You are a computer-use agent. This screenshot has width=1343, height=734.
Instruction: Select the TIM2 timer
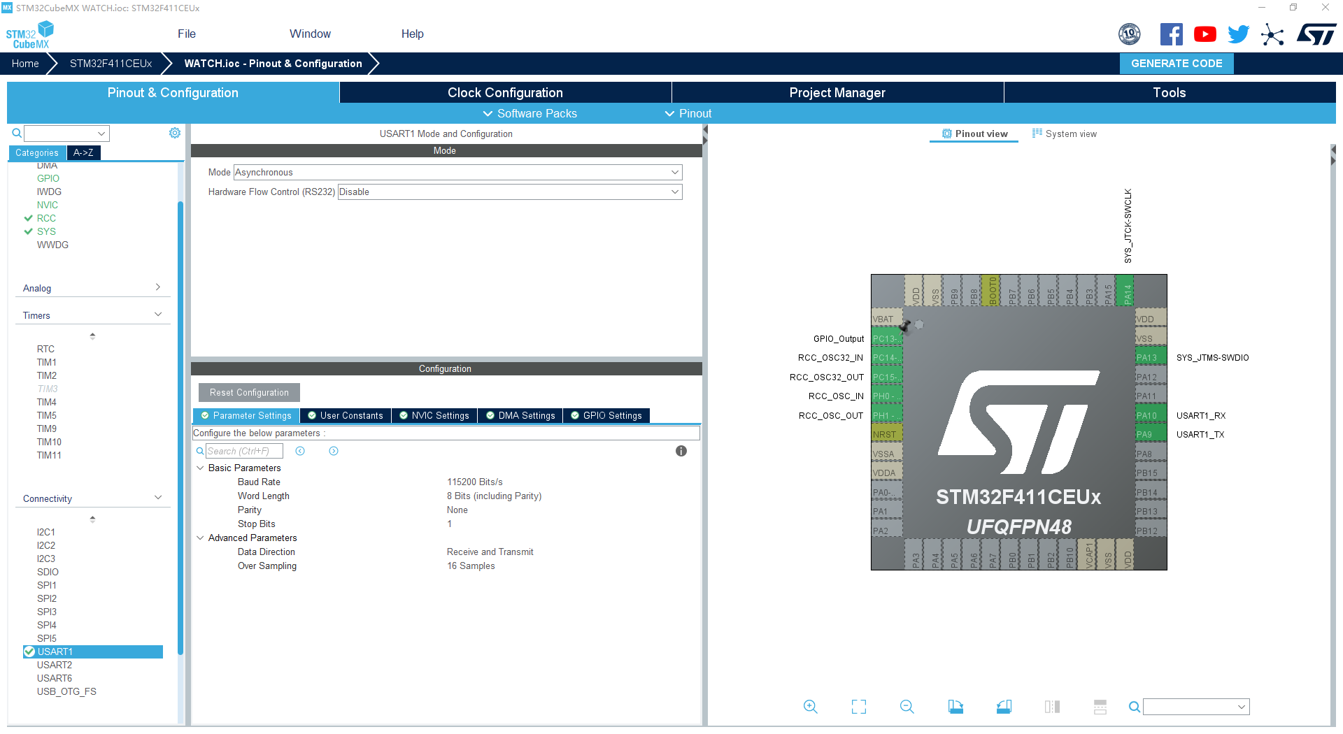tap(47, 375)
